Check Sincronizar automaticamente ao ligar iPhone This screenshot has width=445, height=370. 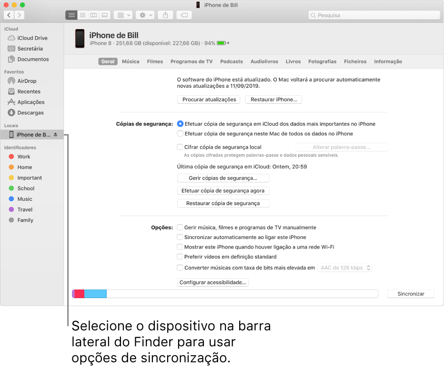[180, 237]
